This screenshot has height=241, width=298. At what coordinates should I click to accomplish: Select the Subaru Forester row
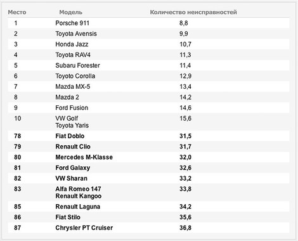point(148,65)
